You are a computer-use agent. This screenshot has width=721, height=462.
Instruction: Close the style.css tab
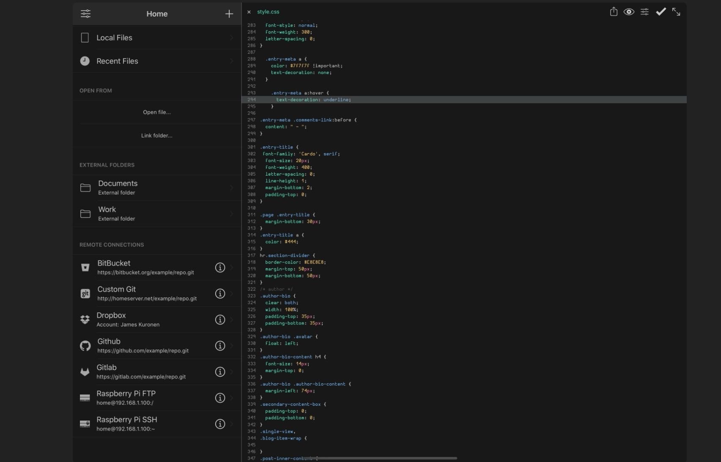coord(249,12)
